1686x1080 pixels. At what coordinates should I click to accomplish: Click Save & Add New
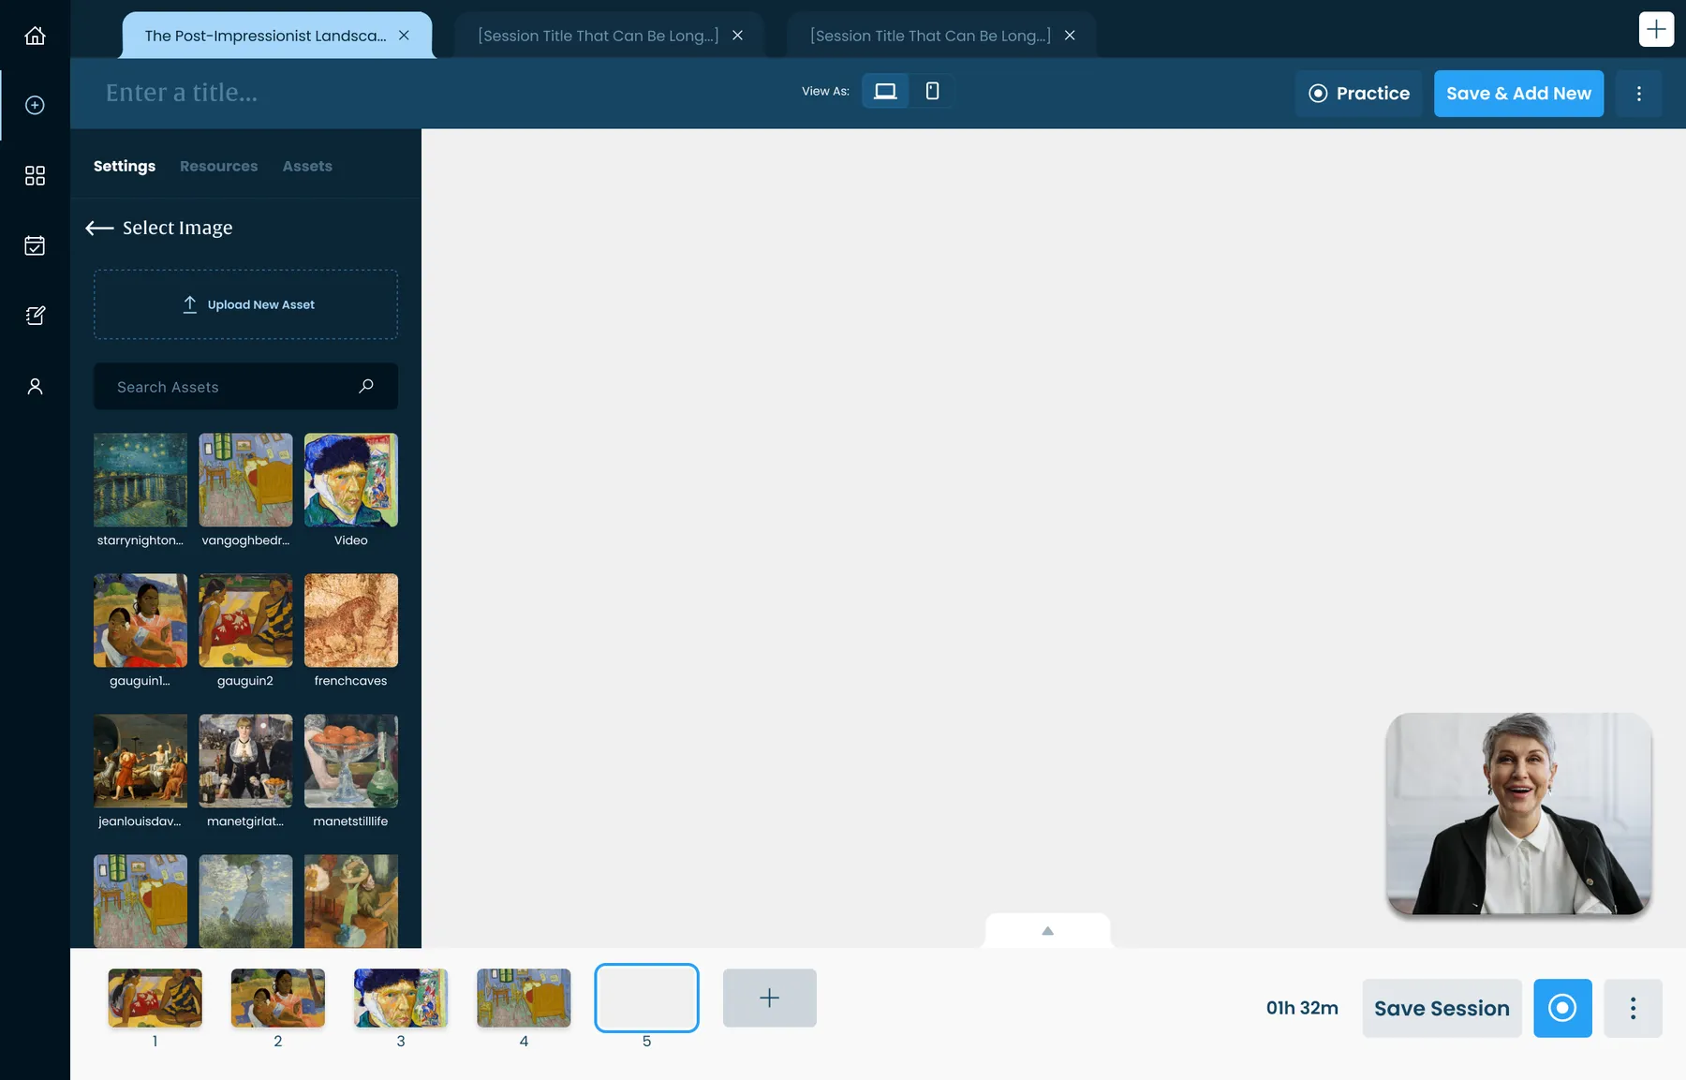tap(1518, 94)
